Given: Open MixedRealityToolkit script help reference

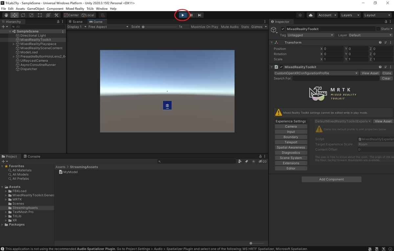Looking at the screenshot, I should [x=380, y=67].
